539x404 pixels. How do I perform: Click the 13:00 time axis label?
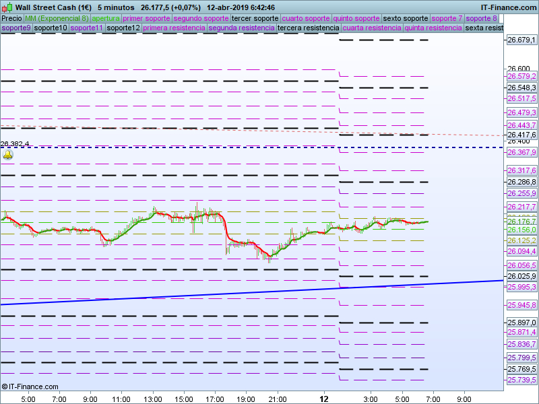point(152,399)
